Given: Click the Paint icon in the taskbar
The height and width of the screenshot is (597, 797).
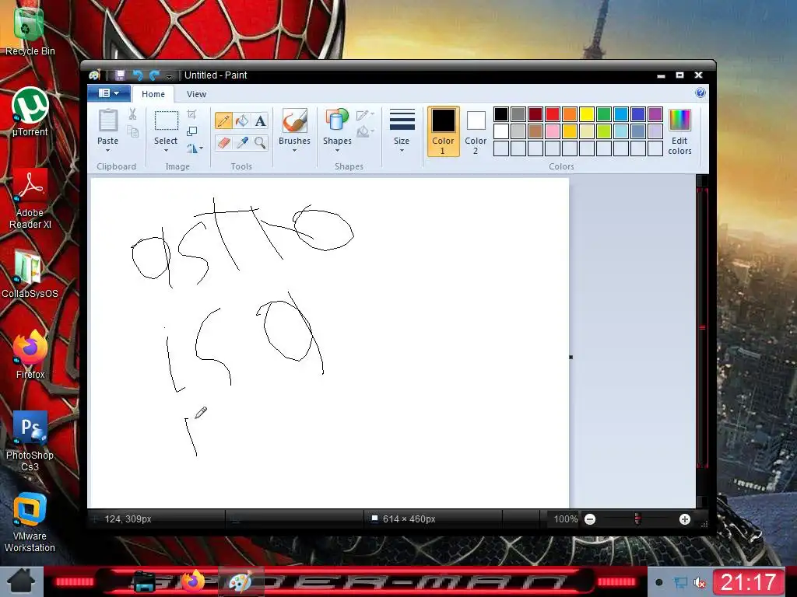Looking at the screenshot, I should coord(240,581).
